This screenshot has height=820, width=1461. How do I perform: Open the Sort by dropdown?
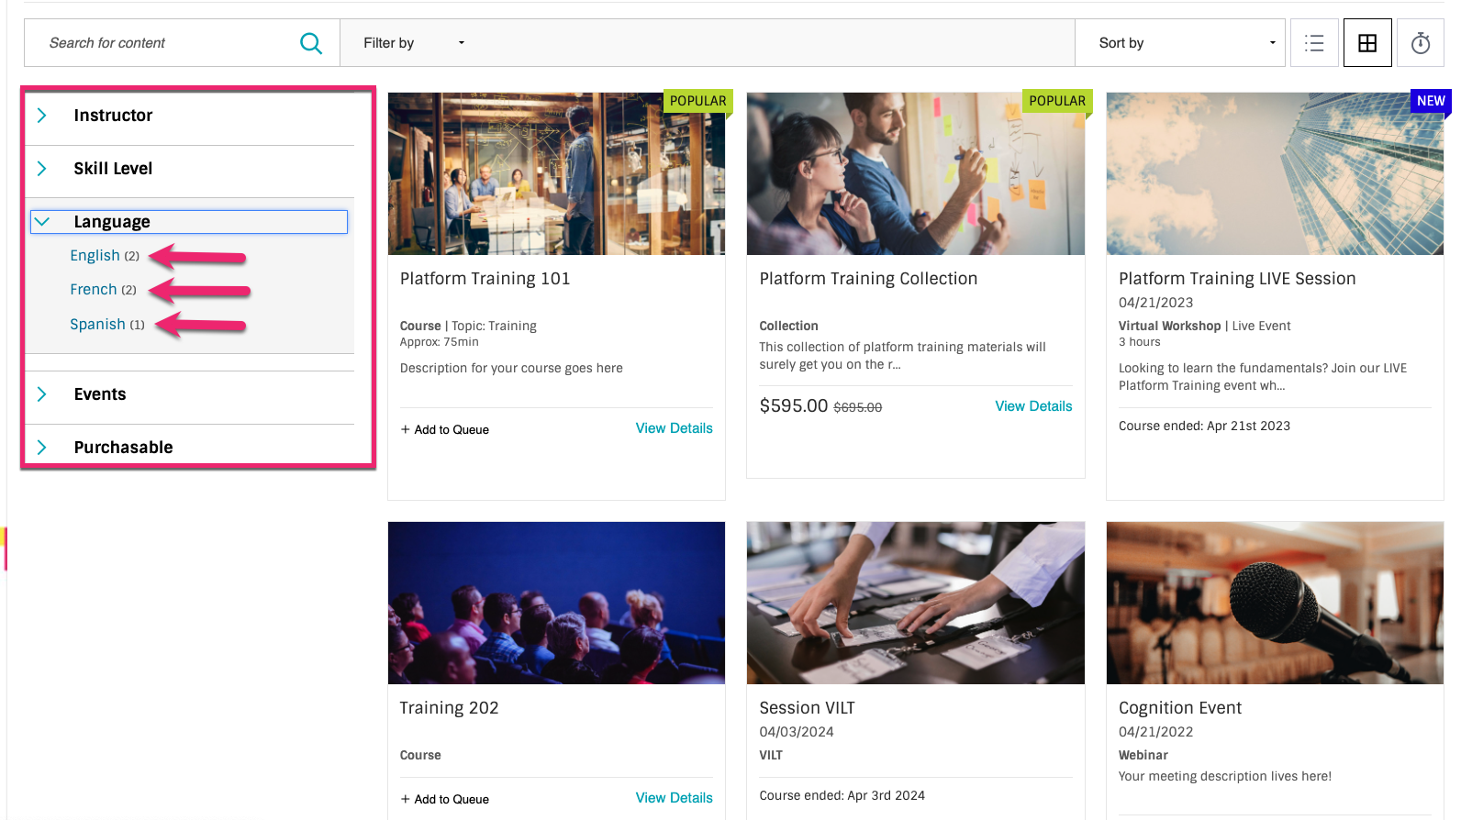(x=1182, y=43)
